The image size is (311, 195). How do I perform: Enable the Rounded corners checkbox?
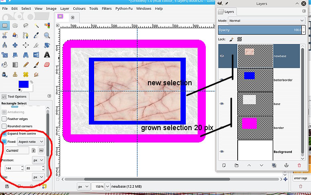[4, 126]
